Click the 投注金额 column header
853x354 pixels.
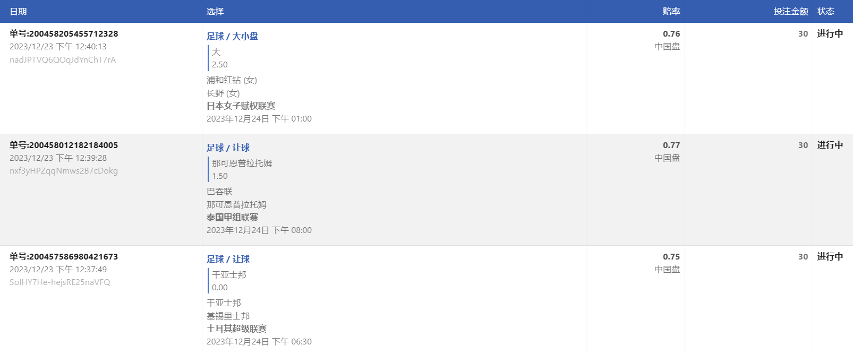coord(790,11)
